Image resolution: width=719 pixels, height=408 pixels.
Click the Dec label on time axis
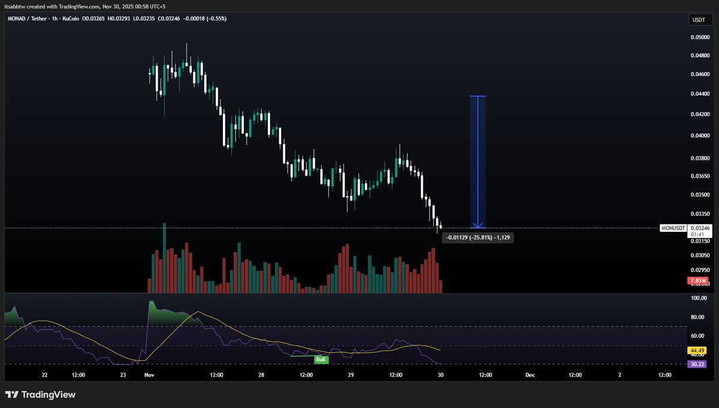click(530, 375)
